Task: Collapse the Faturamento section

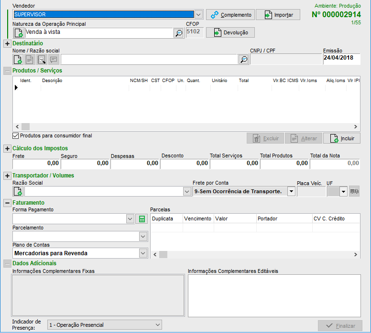Action: point(7,203)
